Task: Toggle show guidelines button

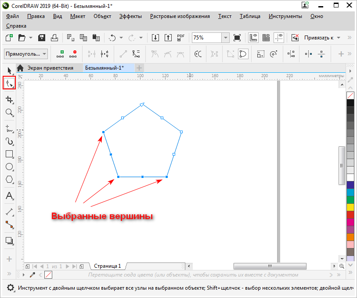Action: [x=279, y=38]
